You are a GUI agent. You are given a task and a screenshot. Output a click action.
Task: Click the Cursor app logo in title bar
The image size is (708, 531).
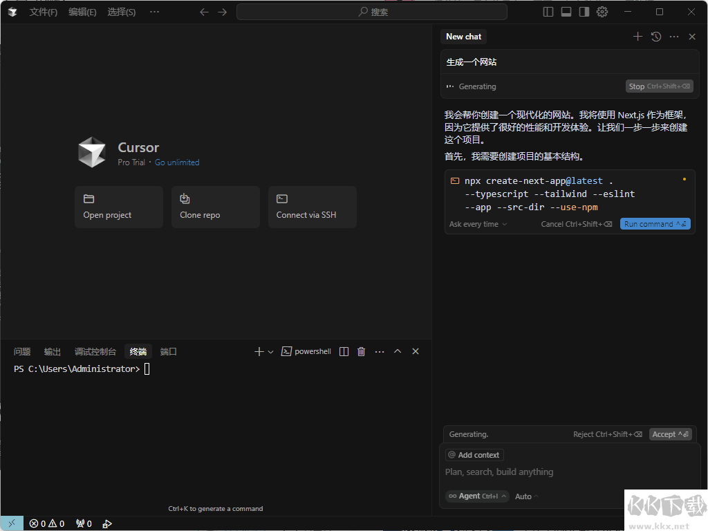pyautogui.click(x=12, y=12)
